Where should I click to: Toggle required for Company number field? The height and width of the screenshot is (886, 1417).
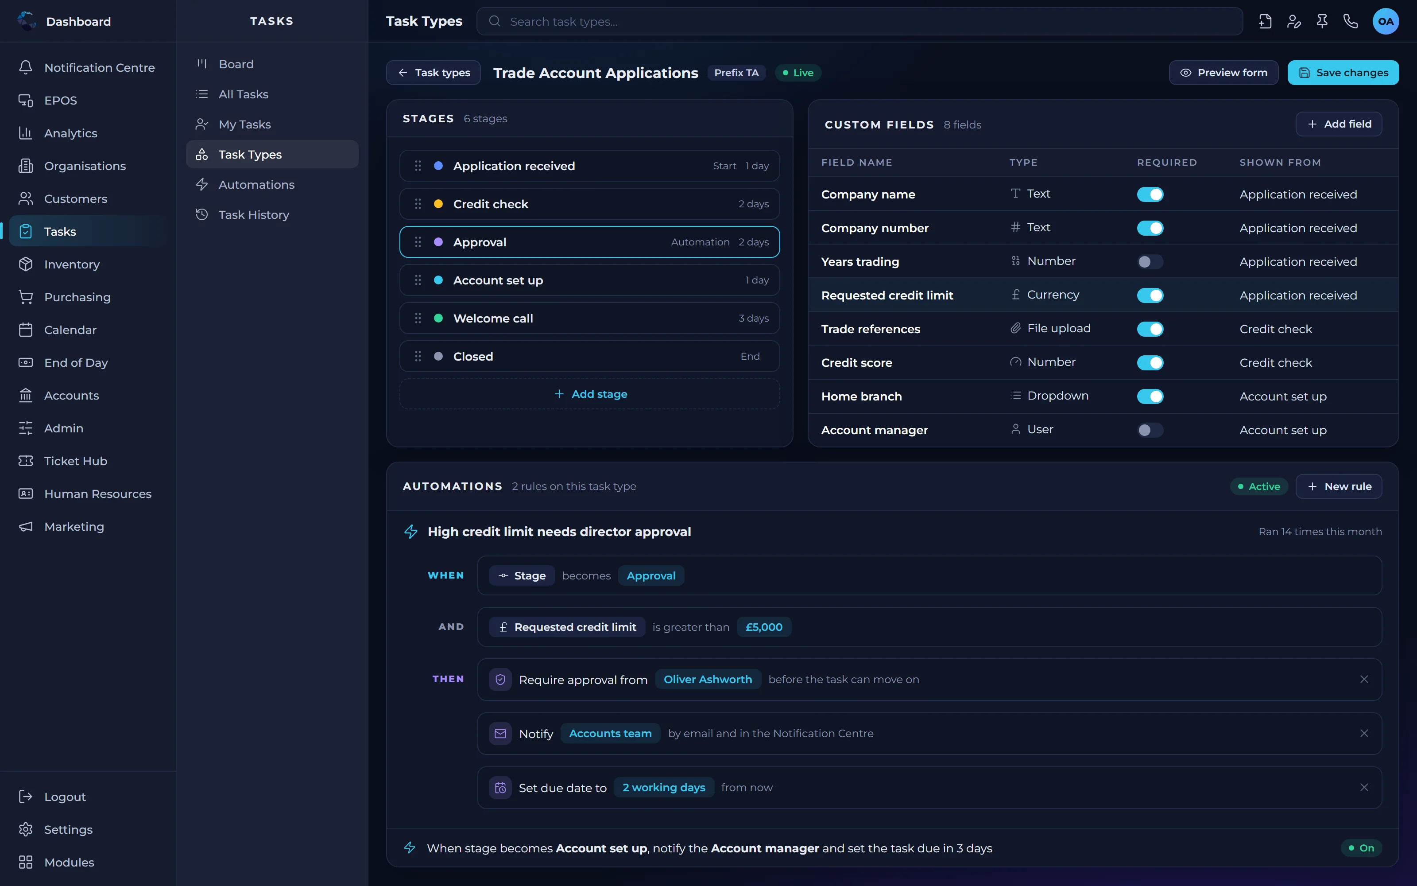(x=1150, y=228)
